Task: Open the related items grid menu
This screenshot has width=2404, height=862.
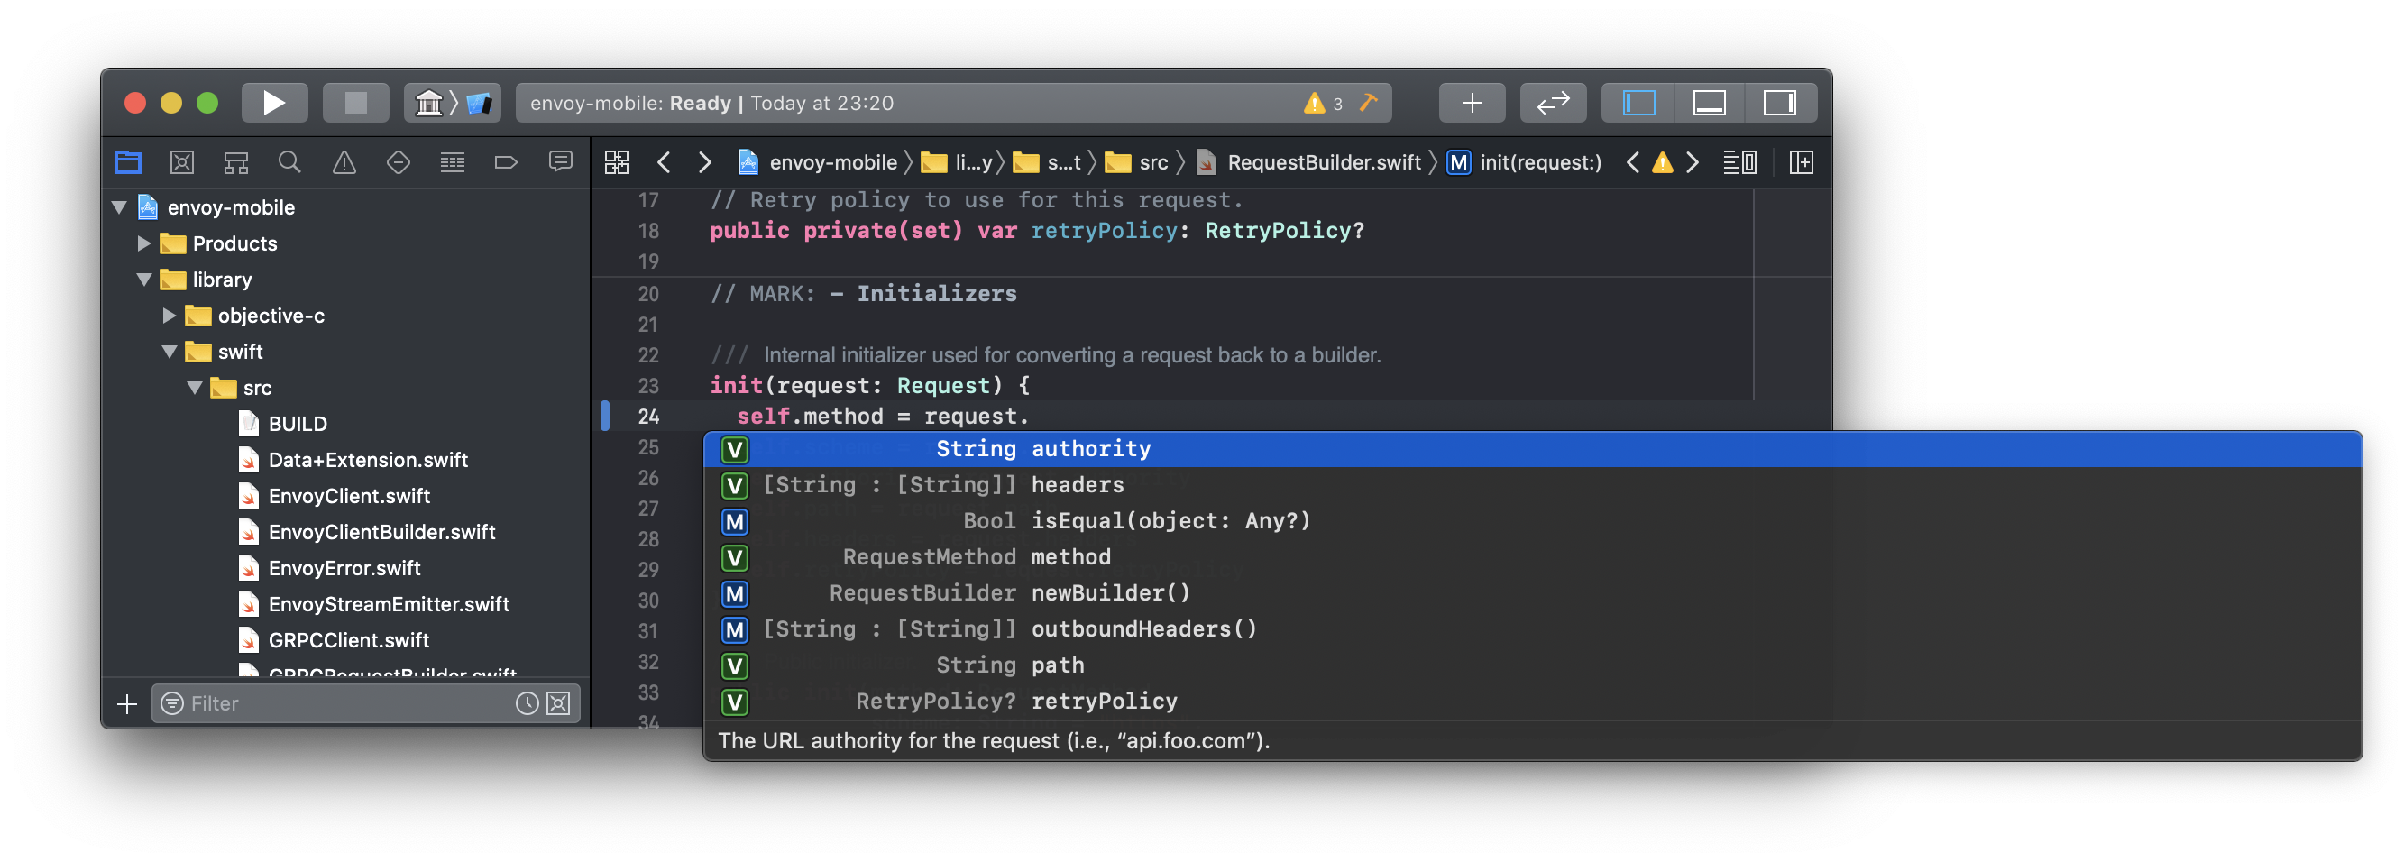Action: [x=617, y=162]
